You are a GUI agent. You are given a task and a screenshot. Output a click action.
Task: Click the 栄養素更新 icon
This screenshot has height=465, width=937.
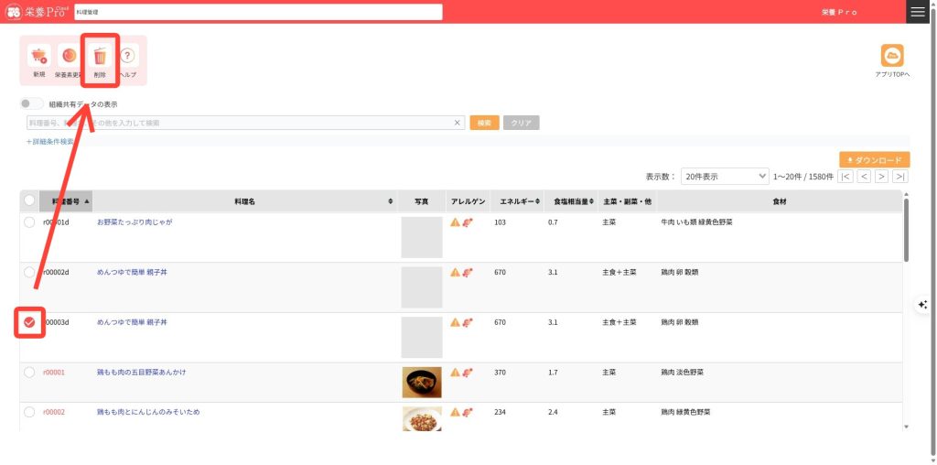70,56
